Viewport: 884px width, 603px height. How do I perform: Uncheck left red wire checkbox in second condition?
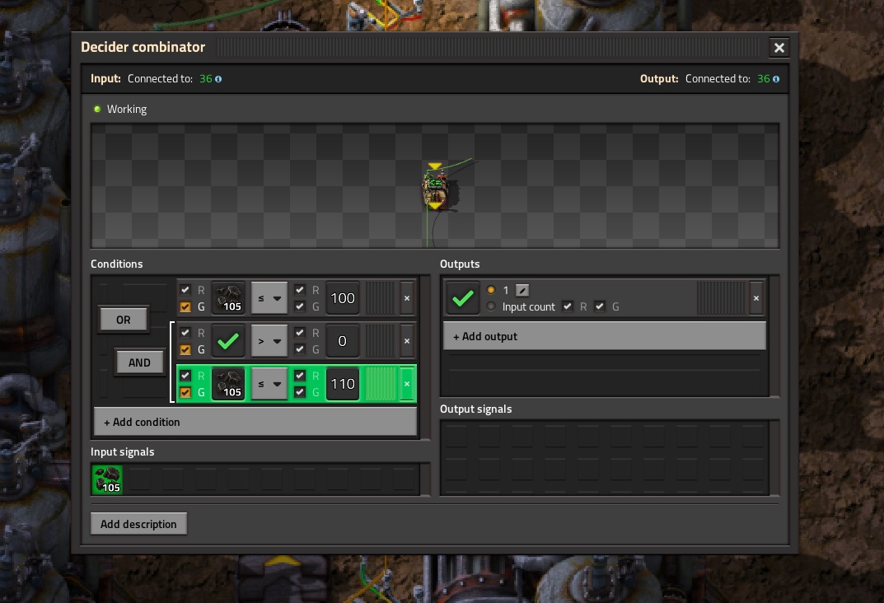coord(185,332)
